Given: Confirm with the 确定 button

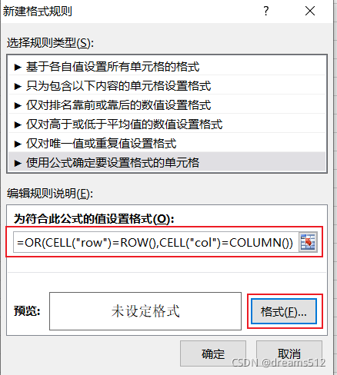Looking at the screenshot, I should coord(213,353).
